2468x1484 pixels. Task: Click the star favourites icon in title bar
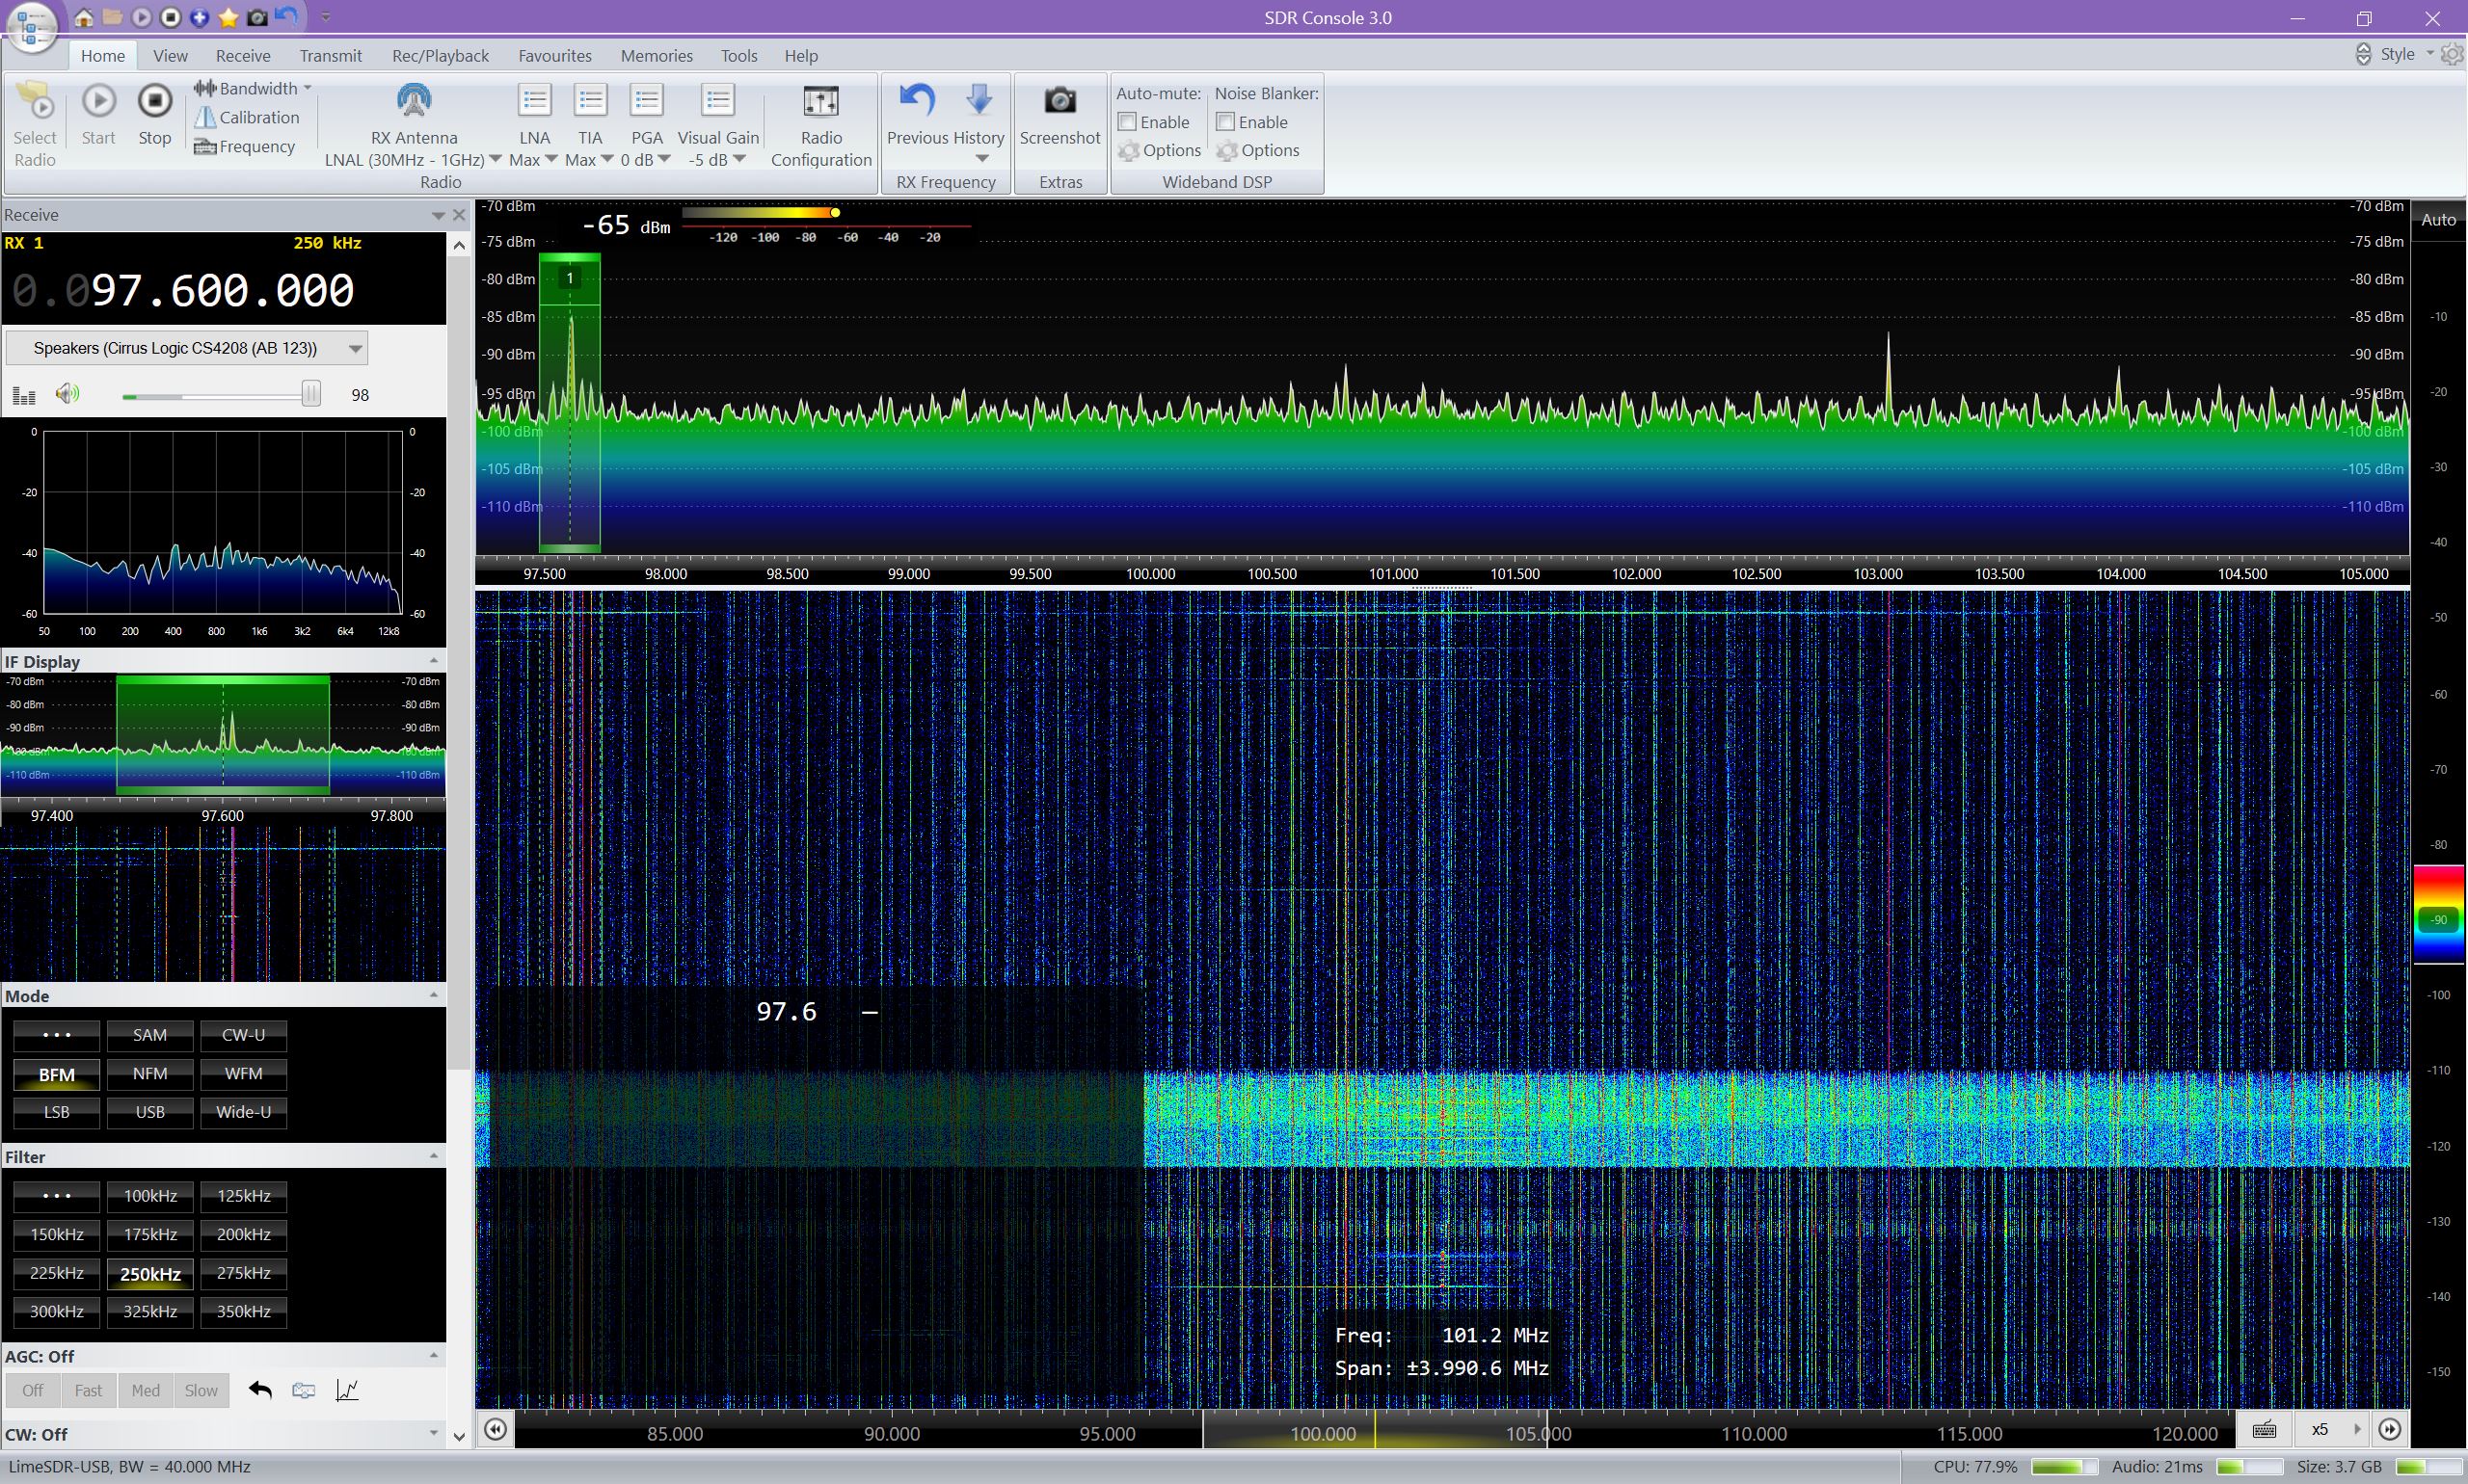[228, 17]
